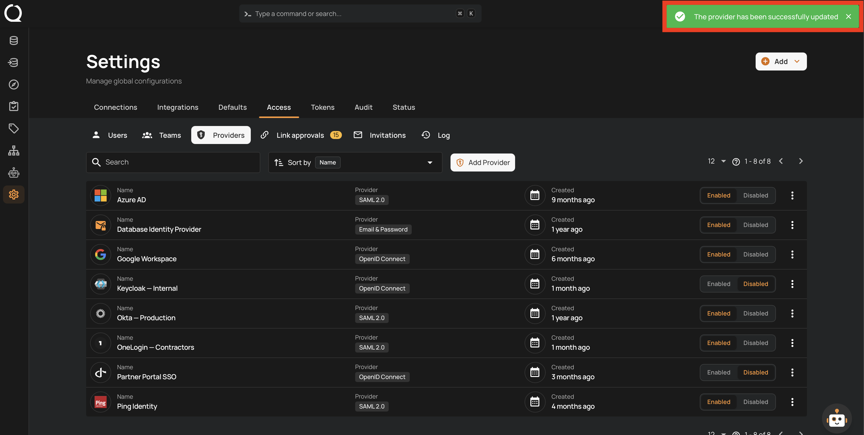The height and width of the screenshot is (435, 864).
Task: Set Google Workspace to Disabled
Action: click(755, 254)
